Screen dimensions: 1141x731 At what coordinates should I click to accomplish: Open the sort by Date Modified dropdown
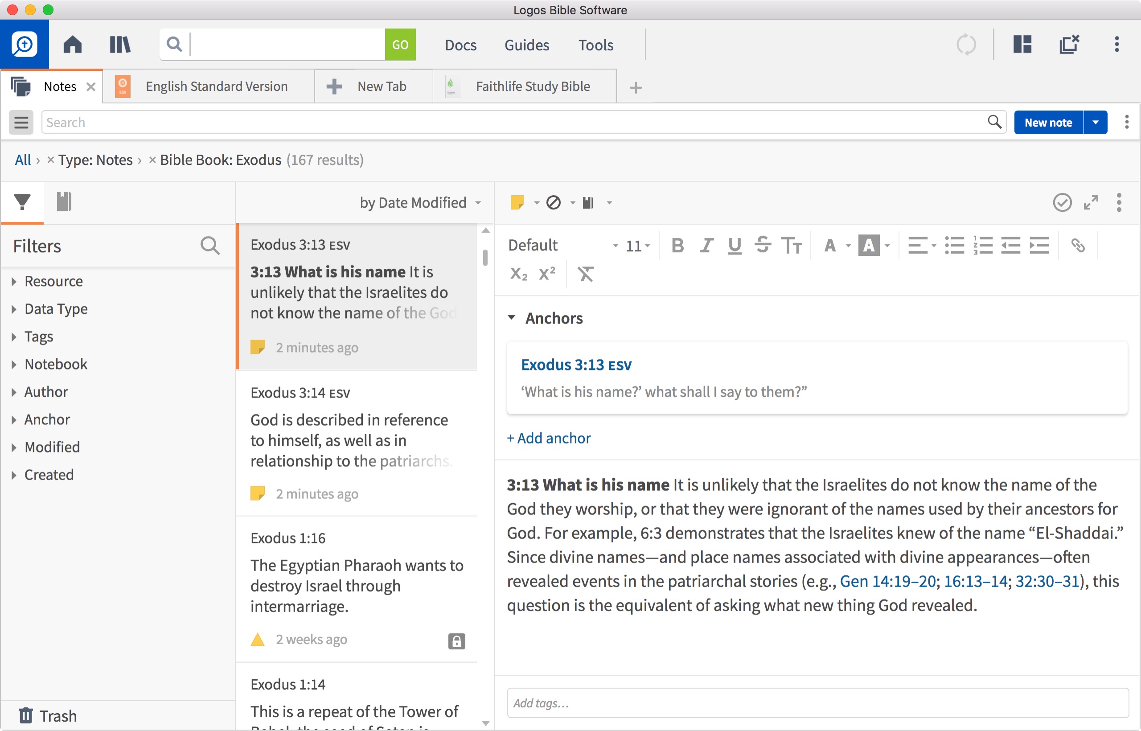pyautogui.click(x=420, y=203)
